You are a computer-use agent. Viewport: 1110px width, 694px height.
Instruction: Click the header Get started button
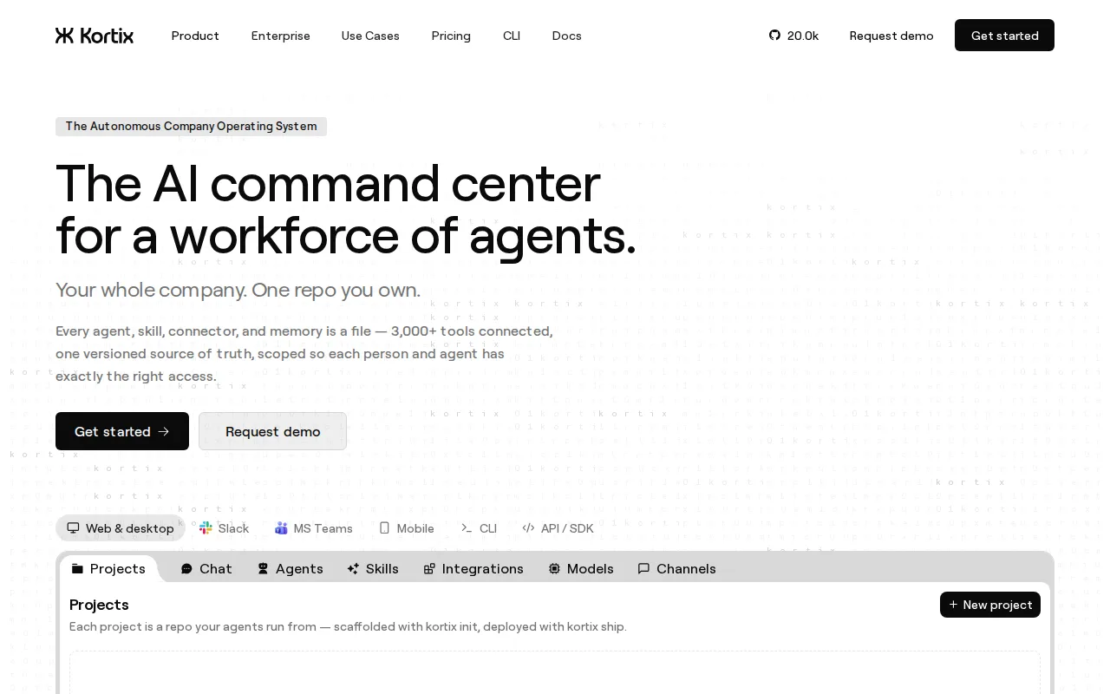click(1004, 36)
